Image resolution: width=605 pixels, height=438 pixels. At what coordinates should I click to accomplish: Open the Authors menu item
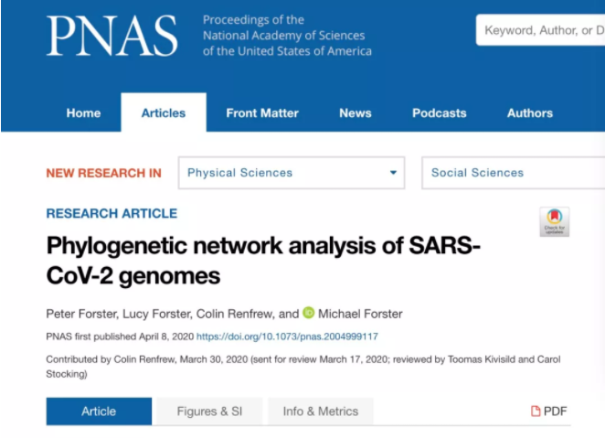530,113
